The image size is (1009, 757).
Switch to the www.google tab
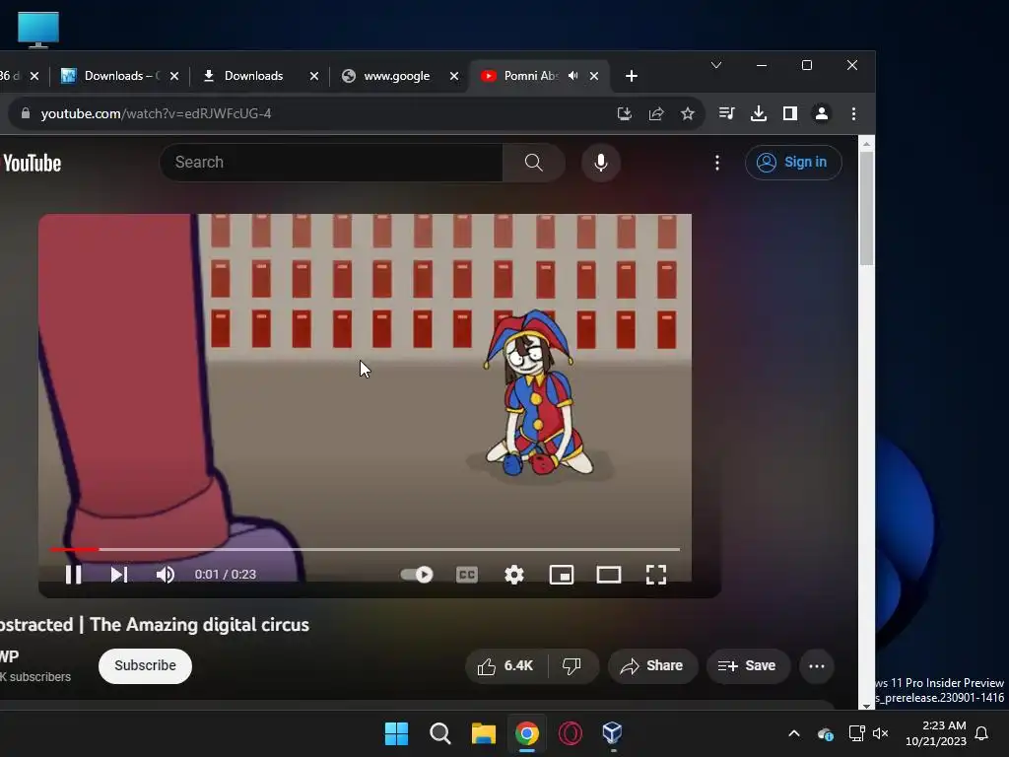(400, 76)
